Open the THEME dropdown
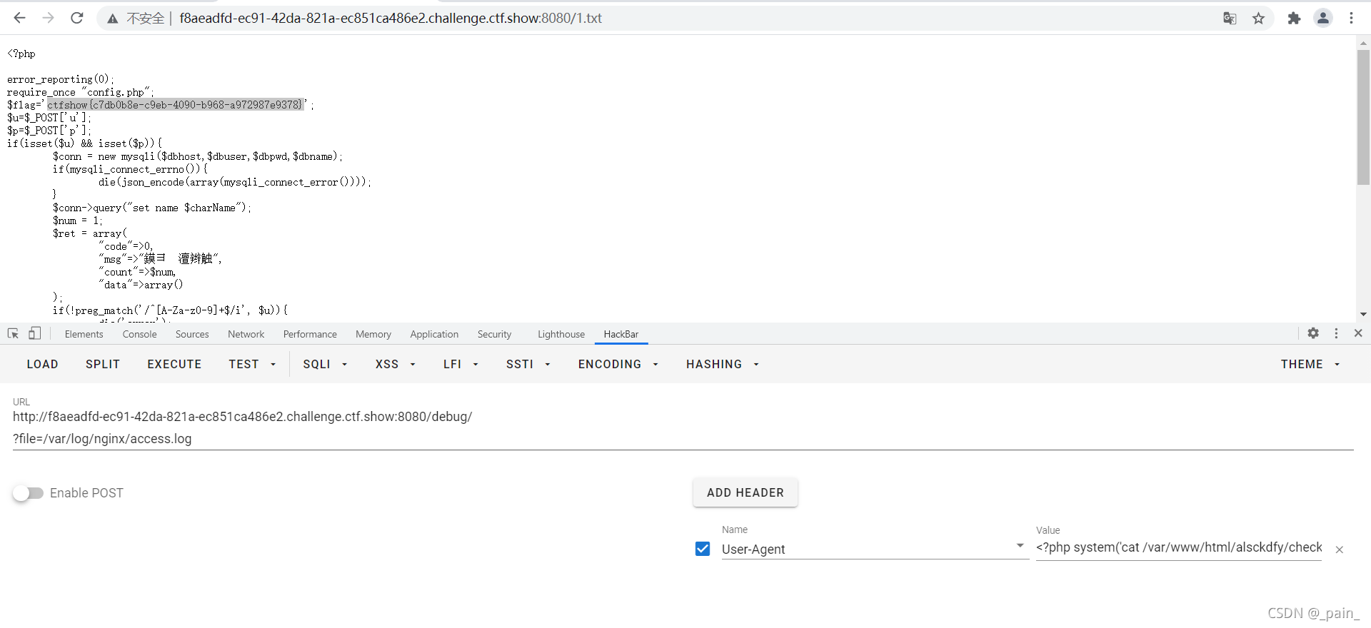The width and height of the screenshot is (1371, 628). [x=1310, y=364]
